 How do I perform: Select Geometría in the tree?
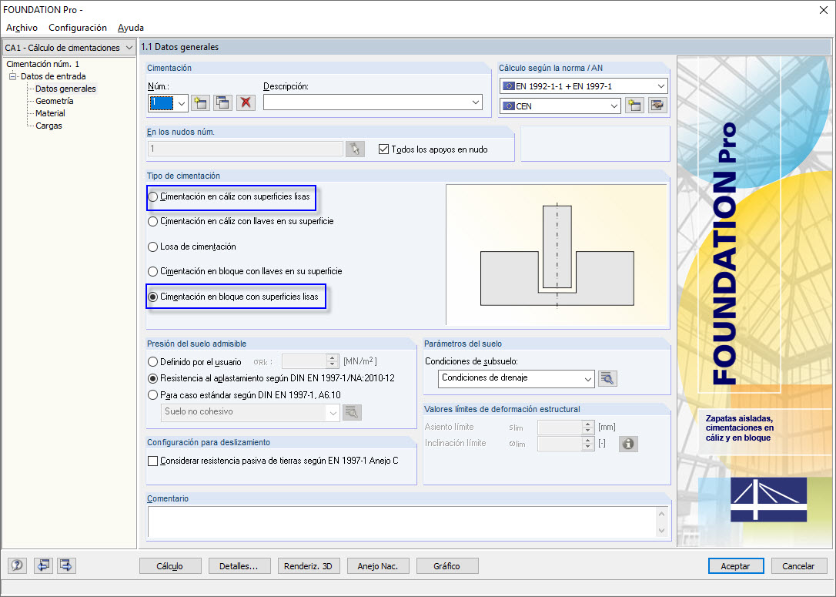(x=55, y=101)
